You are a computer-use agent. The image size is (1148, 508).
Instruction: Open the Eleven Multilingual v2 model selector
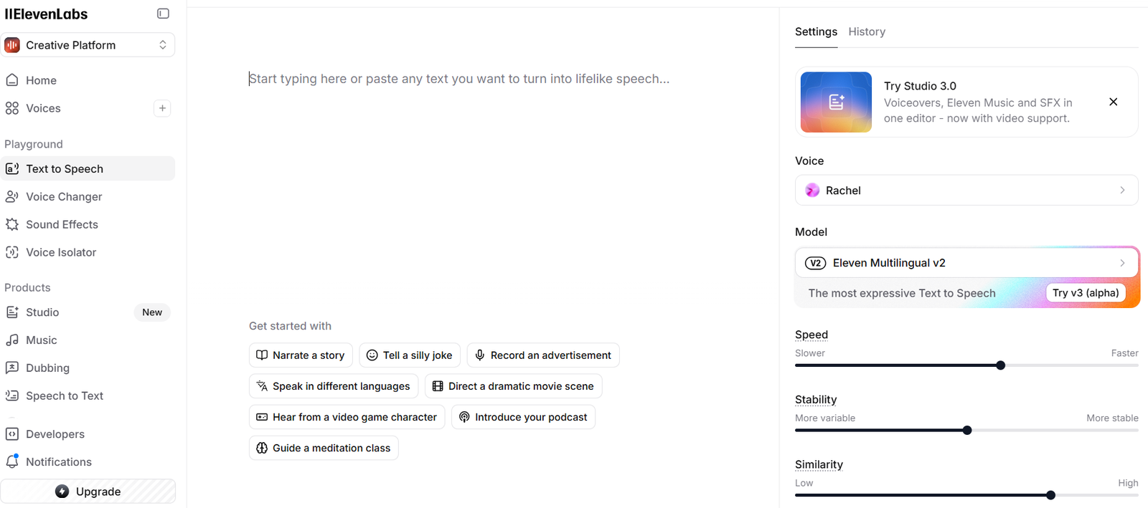pos(966,263)
